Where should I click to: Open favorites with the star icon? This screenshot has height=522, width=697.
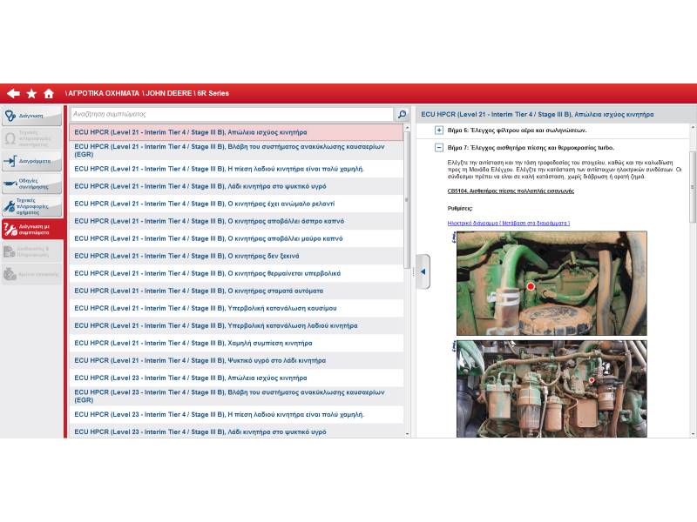[31, 93]
